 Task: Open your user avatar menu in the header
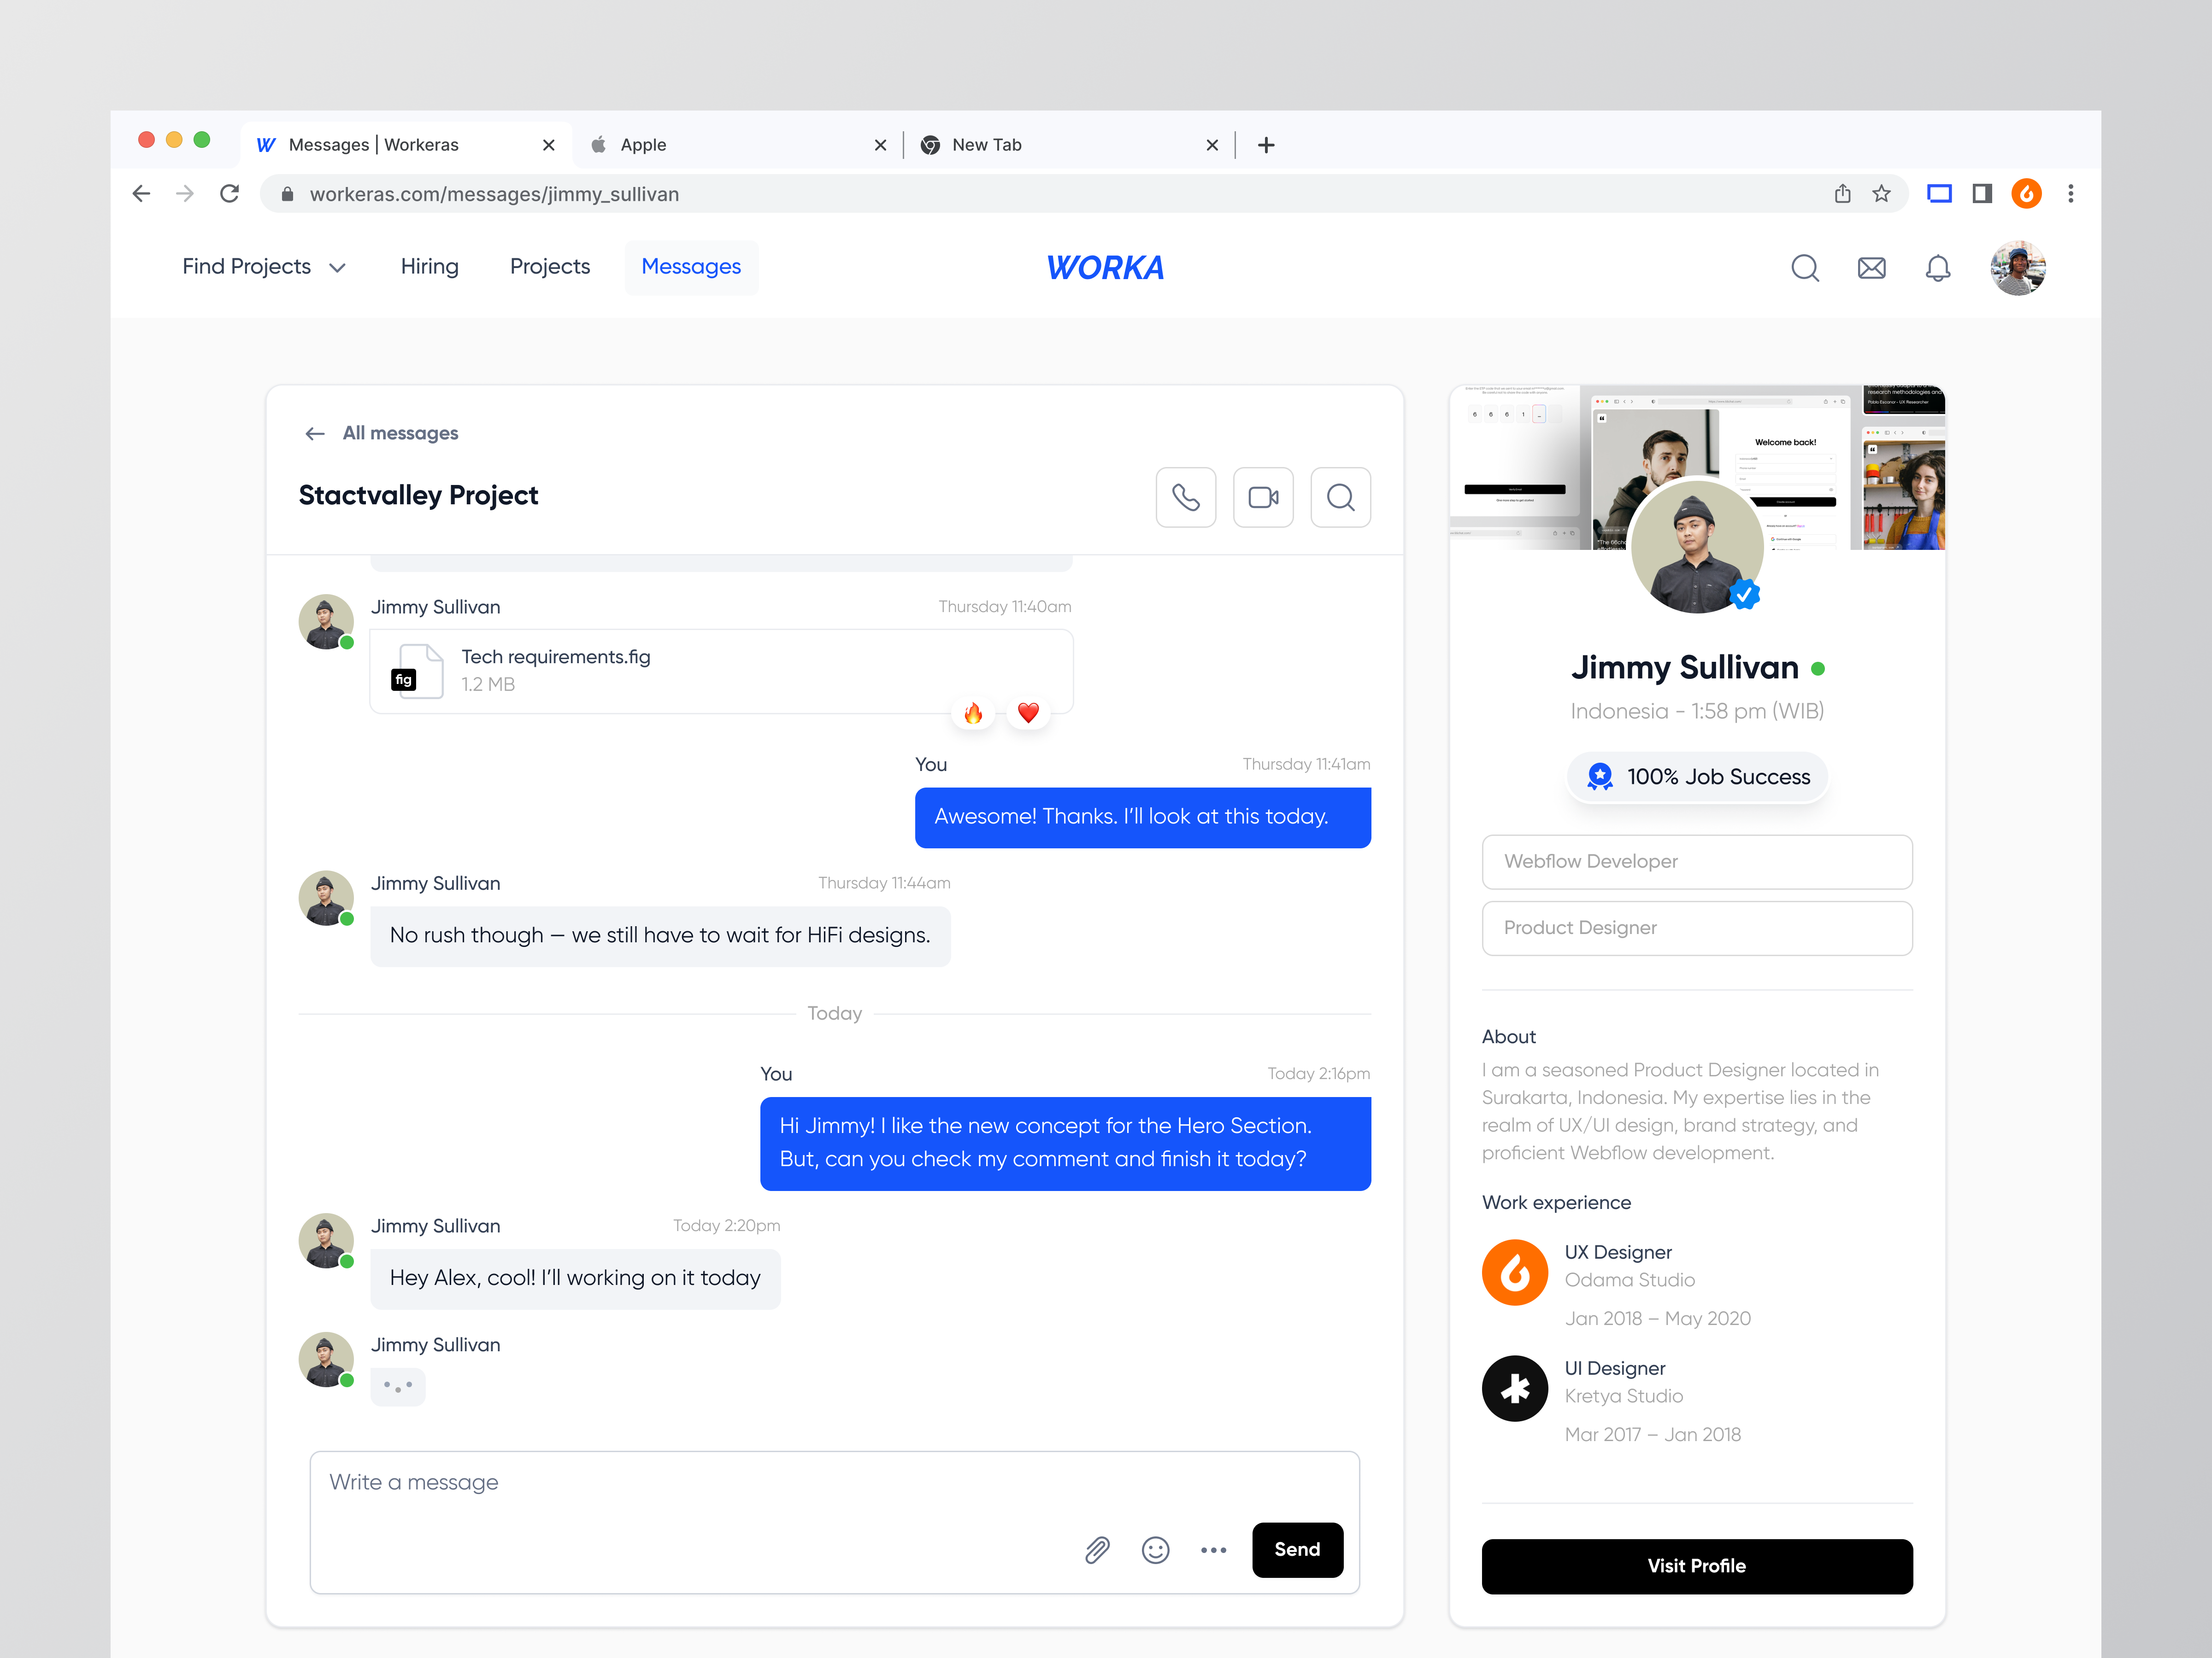(2017, 268)
